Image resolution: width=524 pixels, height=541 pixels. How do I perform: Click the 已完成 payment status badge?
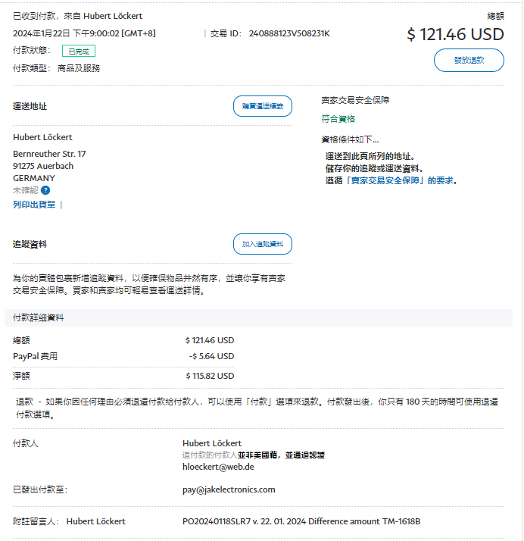(x=79, y=52)
